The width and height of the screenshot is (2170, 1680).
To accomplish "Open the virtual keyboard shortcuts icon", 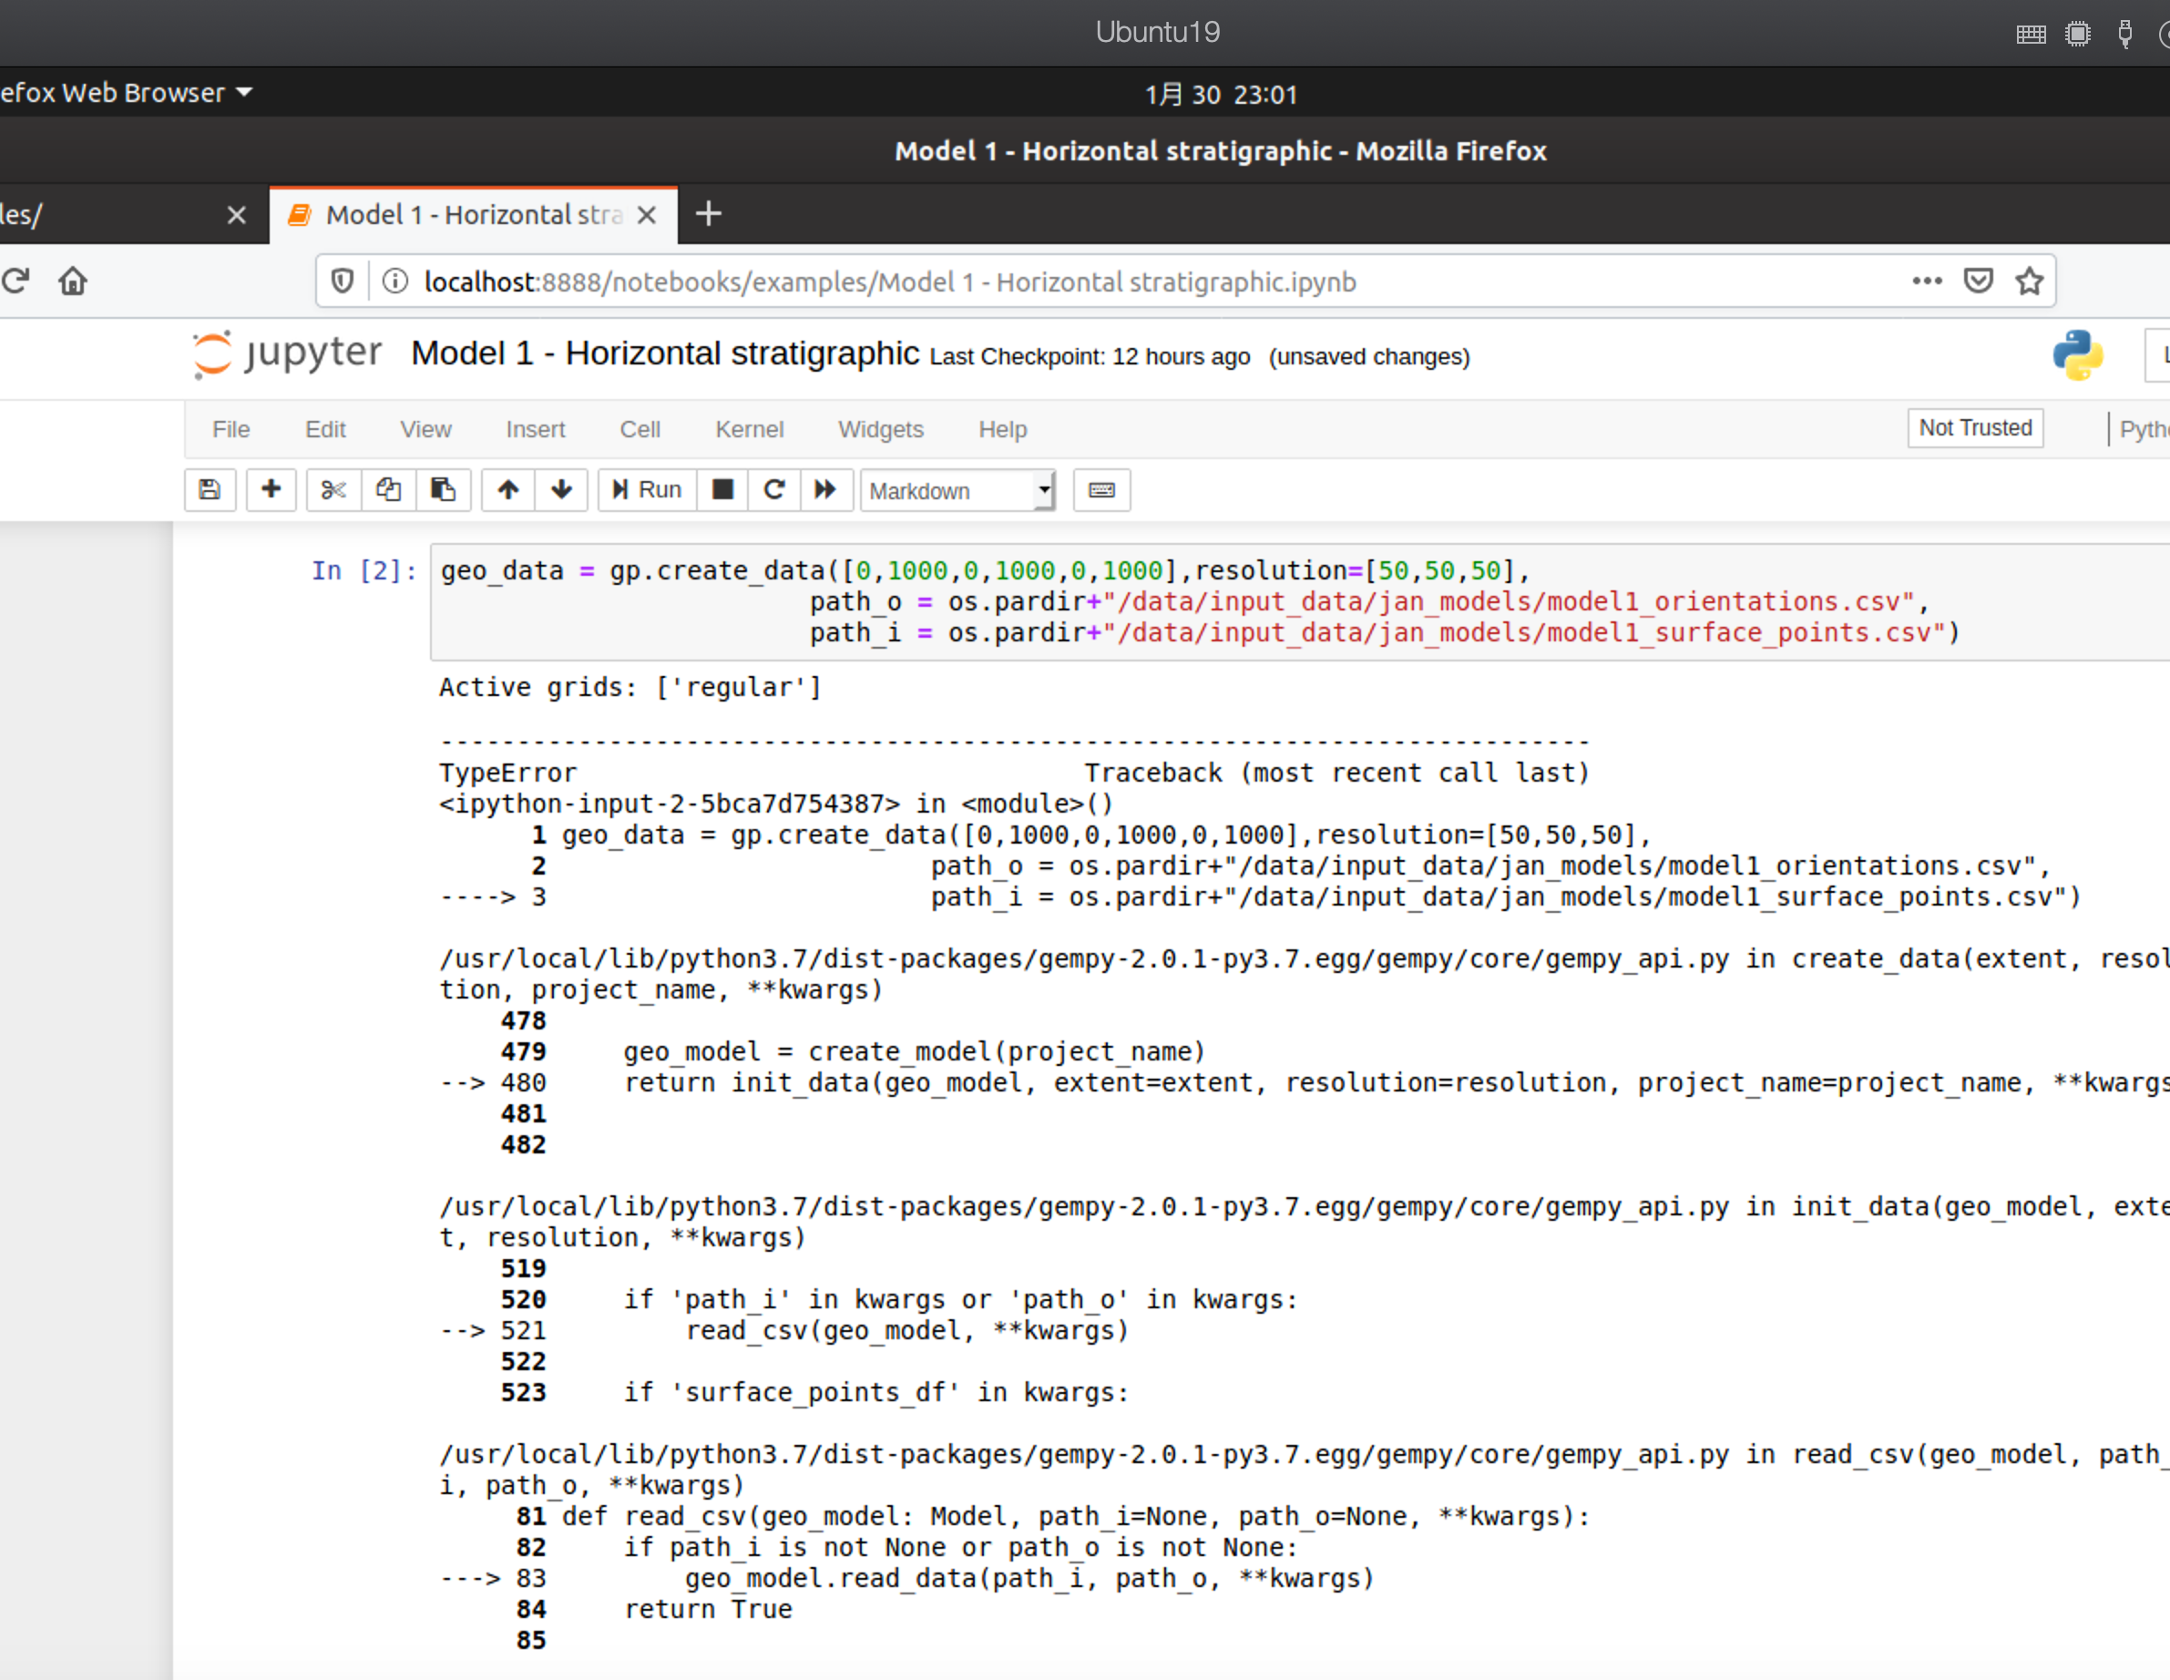I will (x=1100, y=490).
